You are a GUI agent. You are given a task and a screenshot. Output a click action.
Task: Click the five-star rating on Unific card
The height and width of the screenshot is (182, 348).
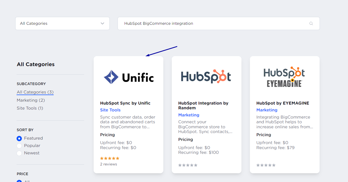point(110,158)
